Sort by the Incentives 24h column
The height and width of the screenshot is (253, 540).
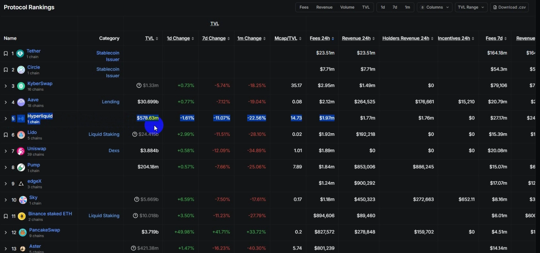tap(456, 38)
